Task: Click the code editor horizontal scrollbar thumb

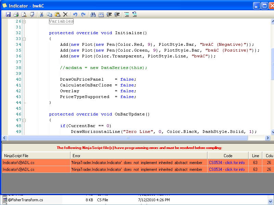Action: click(x=128, y=138)
